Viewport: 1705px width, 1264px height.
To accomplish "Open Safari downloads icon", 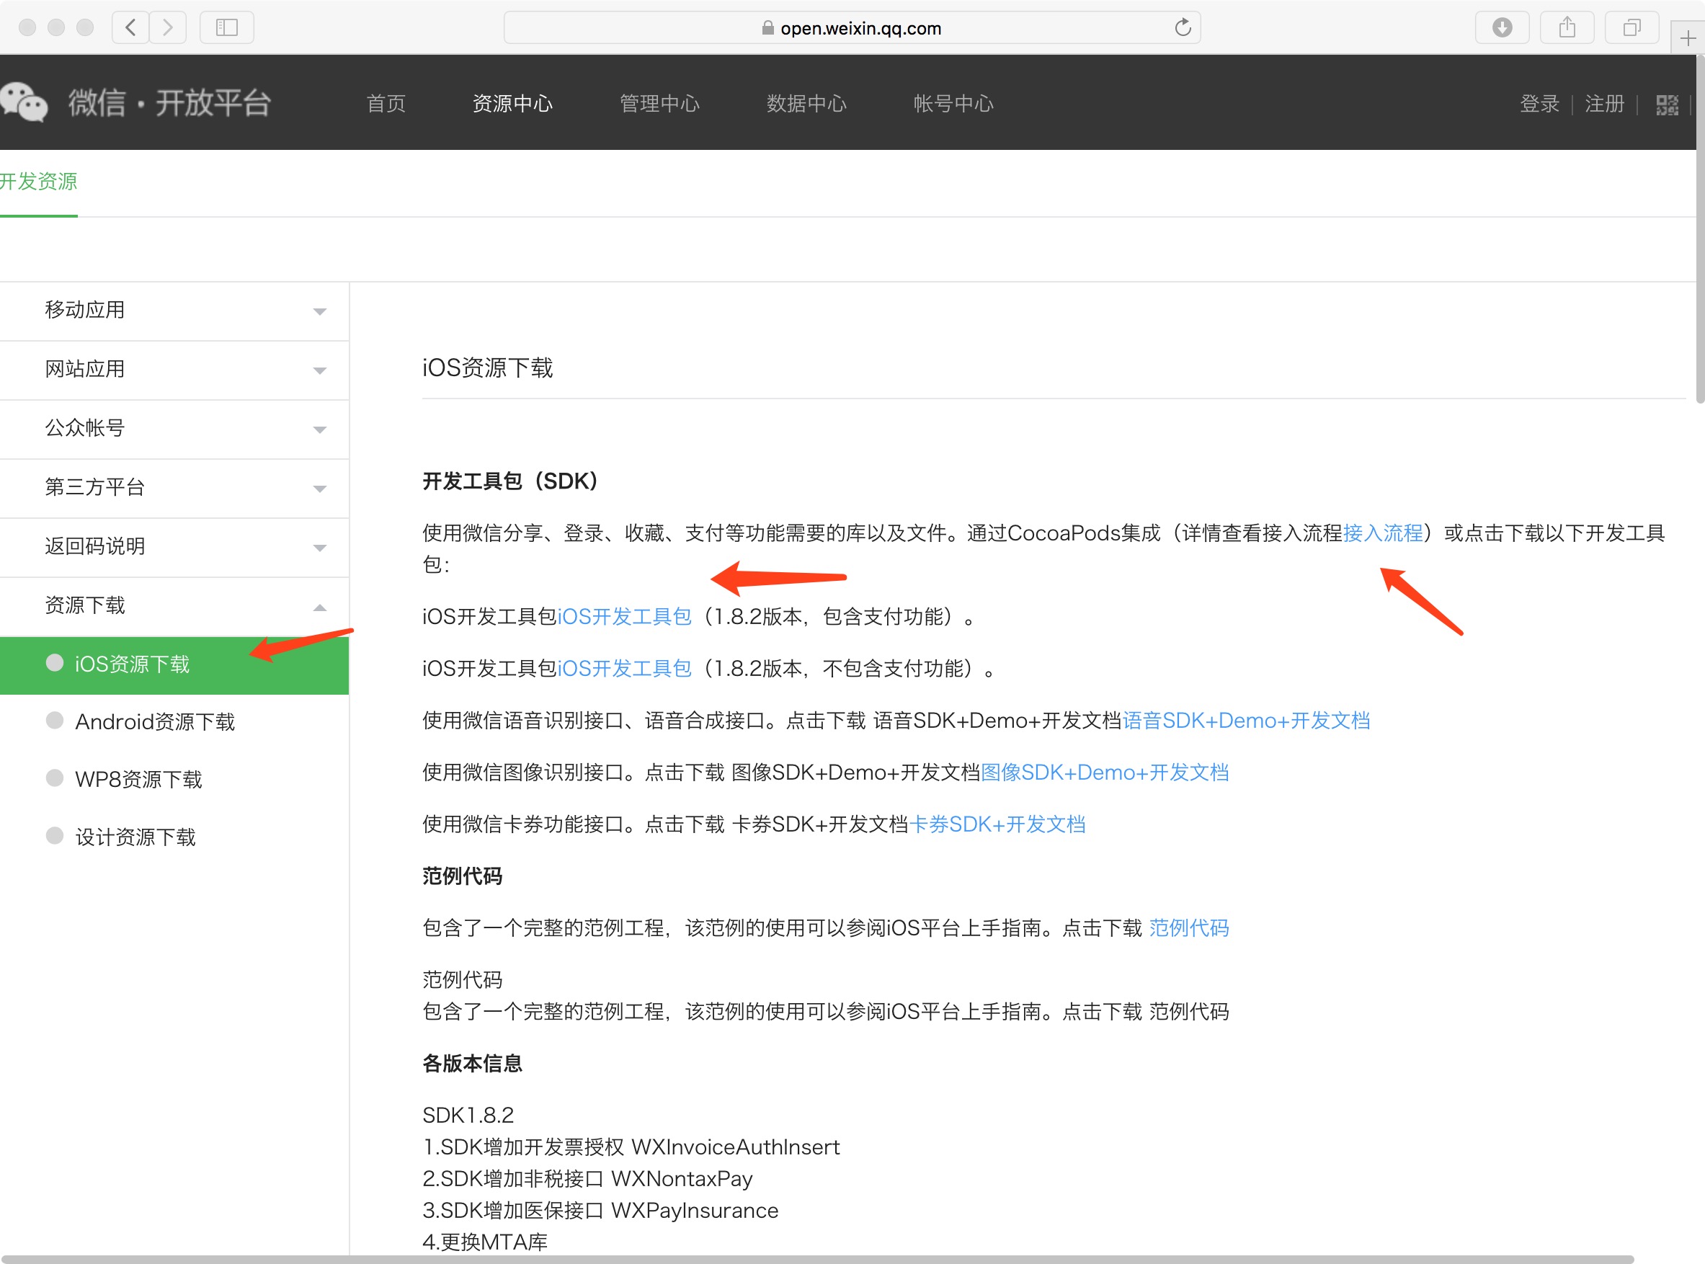I will pyautogui.click(x=1502, y=27).
